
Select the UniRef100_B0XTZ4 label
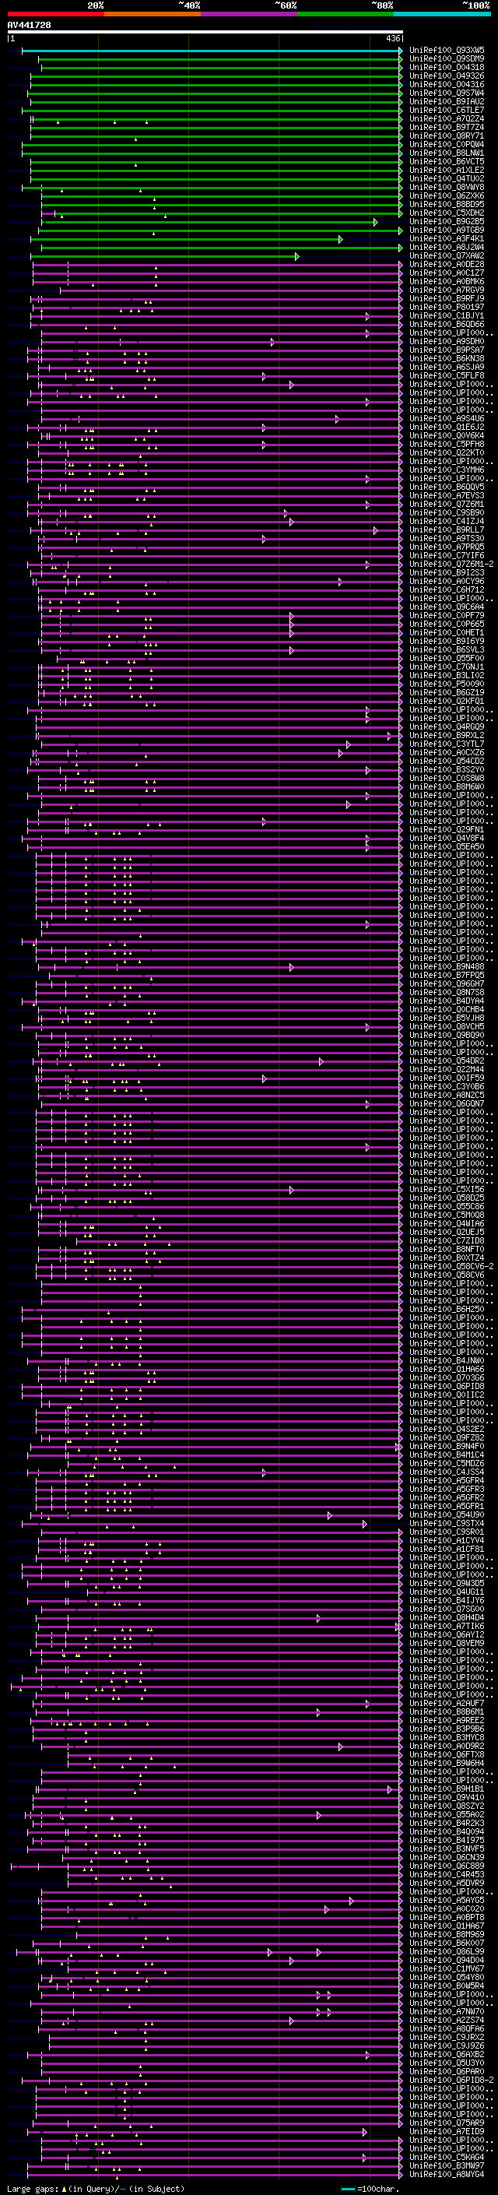point(447,1258)
